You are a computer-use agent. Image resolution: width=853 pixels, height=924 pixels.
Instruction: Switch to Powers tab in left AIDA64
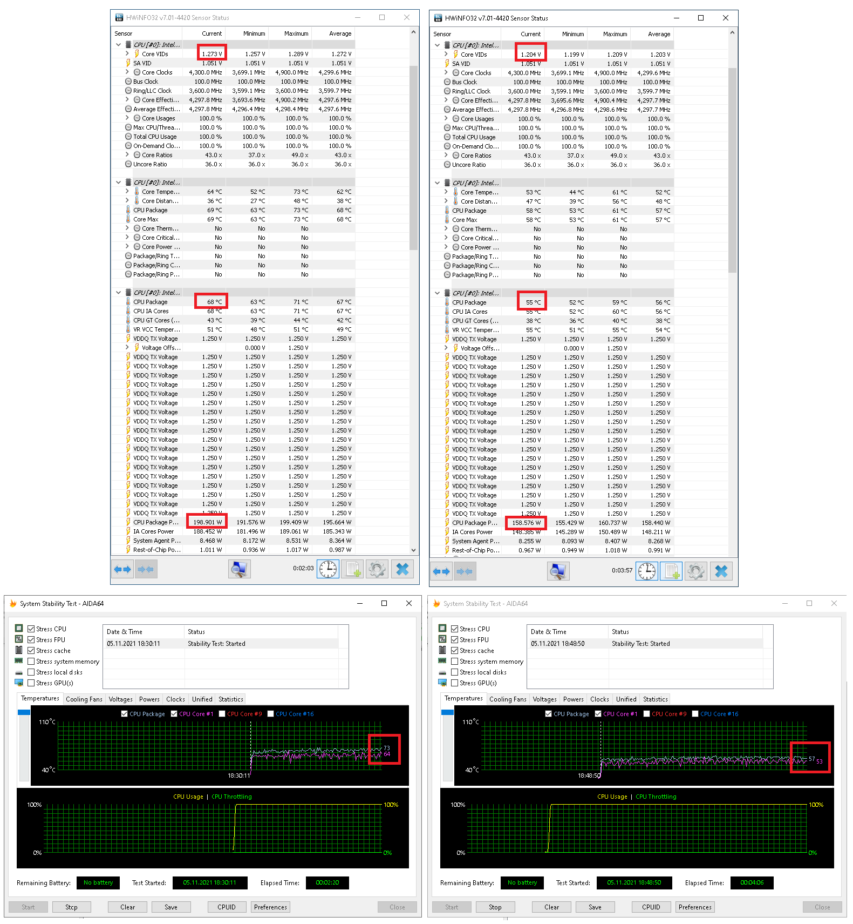tap(149, 699)
